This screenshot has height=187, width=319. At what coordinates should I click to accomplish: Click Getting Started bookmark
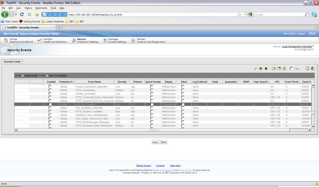pyautogui.click(x=30, y=21)
